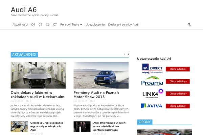Open the Chairless Chair article thumbnail
This screenshot has height=135, width=203.
click(19, 127)
